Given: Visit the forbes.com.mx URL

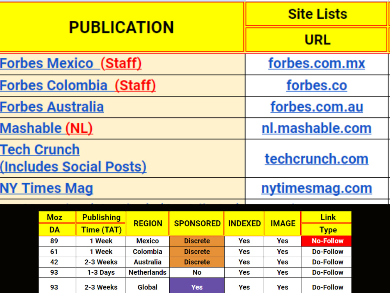Looking at the screenshot, I should click(317, 63).
